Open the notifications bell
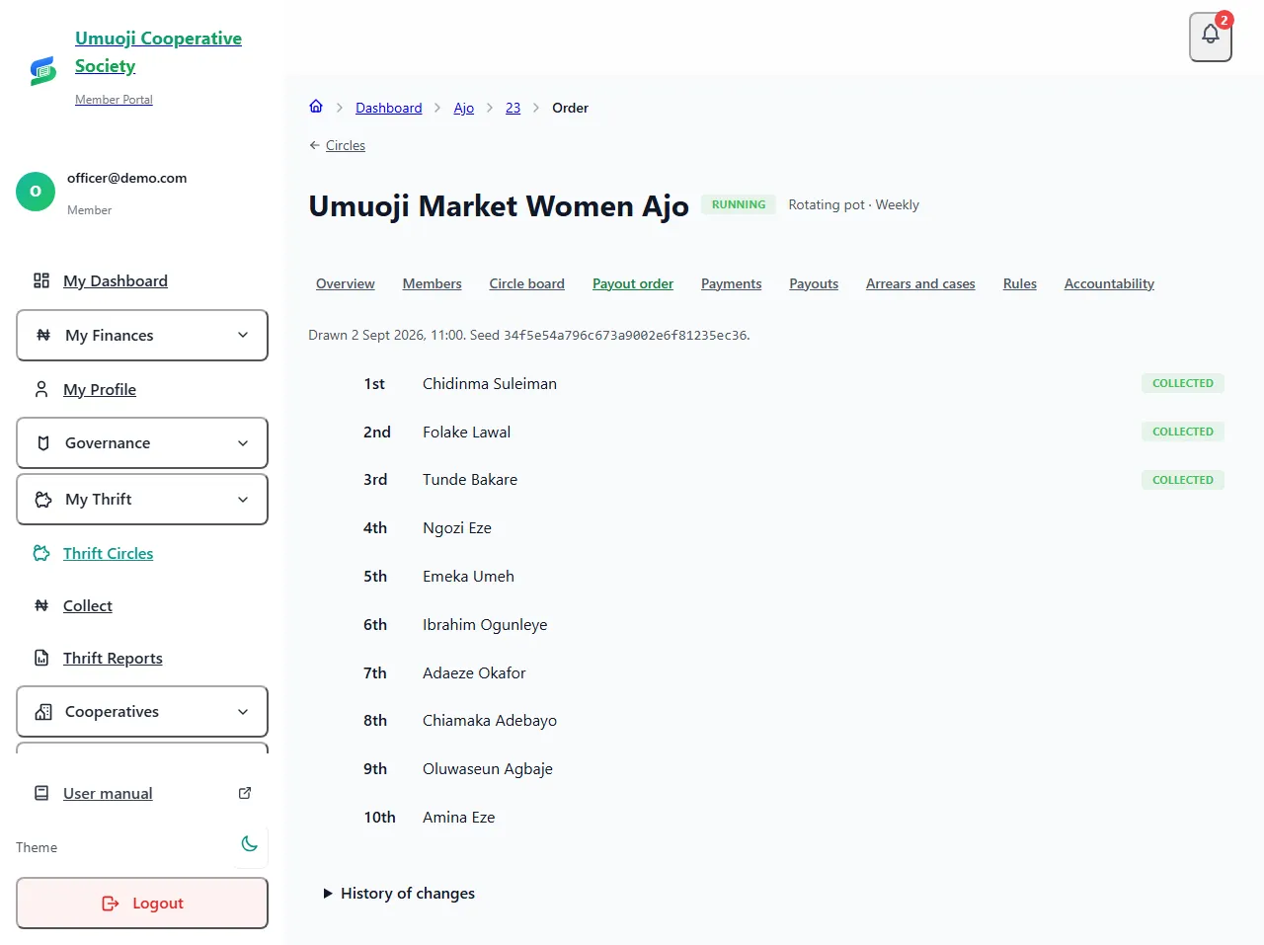Viewport: 1264px width, 945px height. click(x=1211, y=38)
